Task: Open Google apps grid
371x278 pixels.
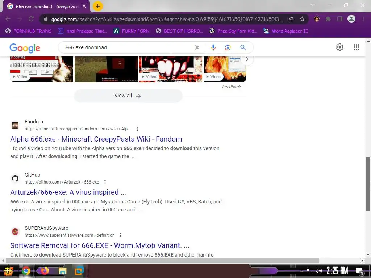Action: (357, 47)
